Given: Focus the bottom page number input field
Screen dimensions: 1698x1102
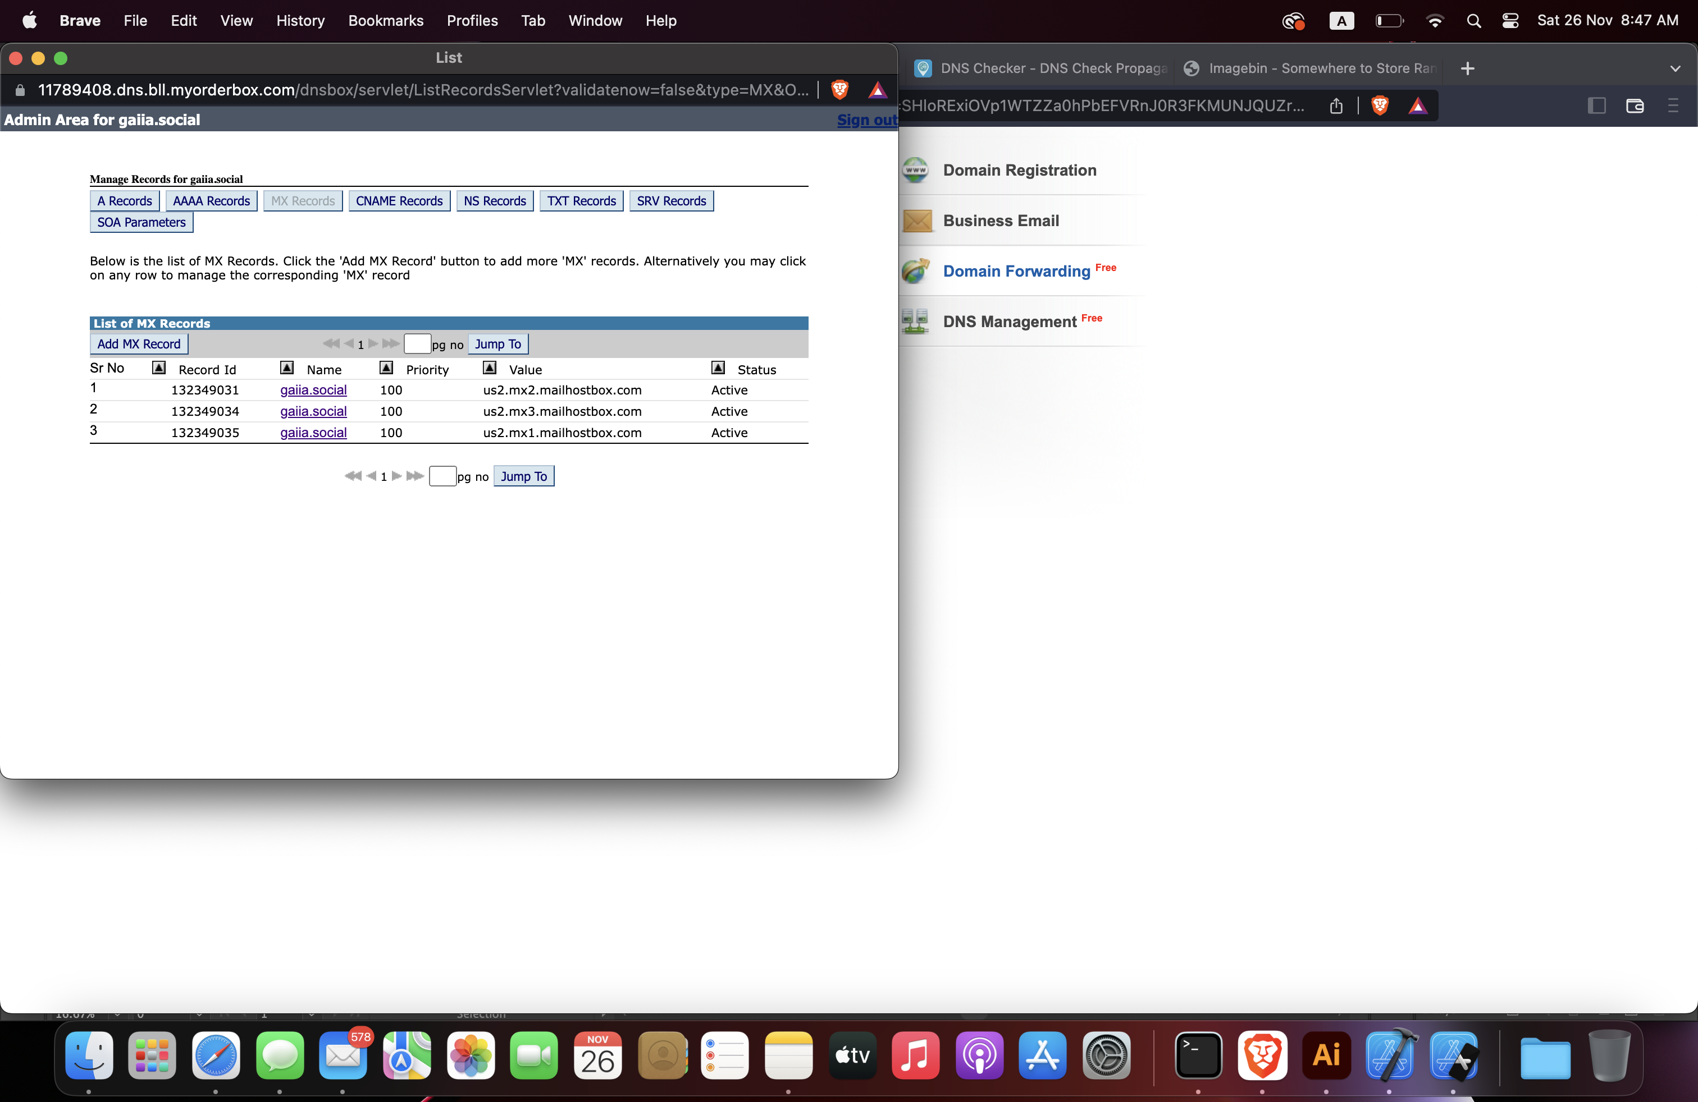Looking at the screenshot, I should pyautogui.click(x=443, y=476).
